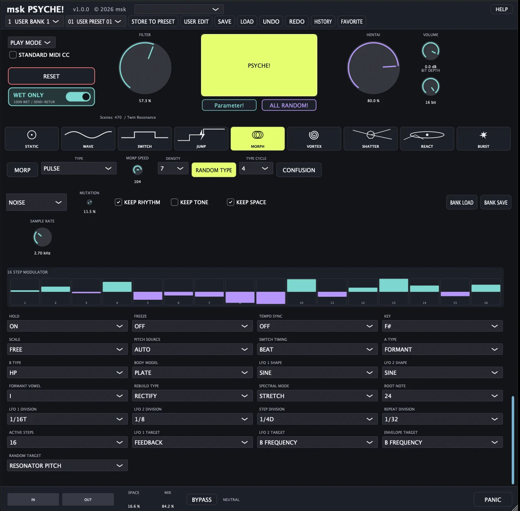520x511 pixels.
Task: Click the MUTATION knob
Action: click(89, 202)
